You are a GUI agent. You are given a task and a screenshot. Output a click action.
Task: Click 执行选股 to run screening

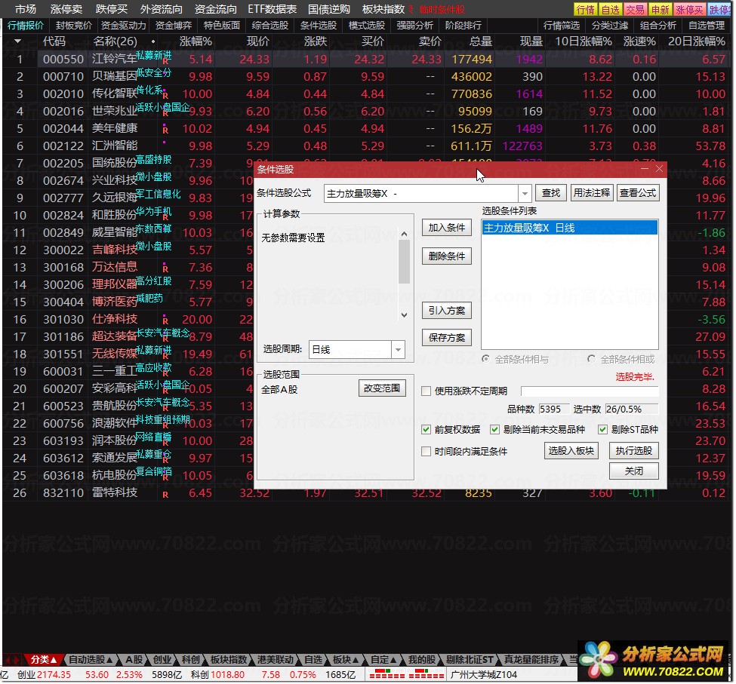(x=633, y=450)
